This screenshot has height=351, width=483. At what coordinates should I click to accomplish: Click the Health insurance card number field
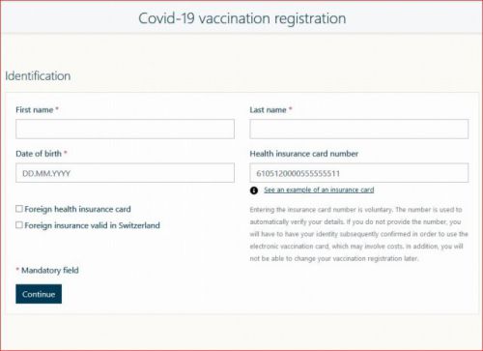tap(359, 173)
